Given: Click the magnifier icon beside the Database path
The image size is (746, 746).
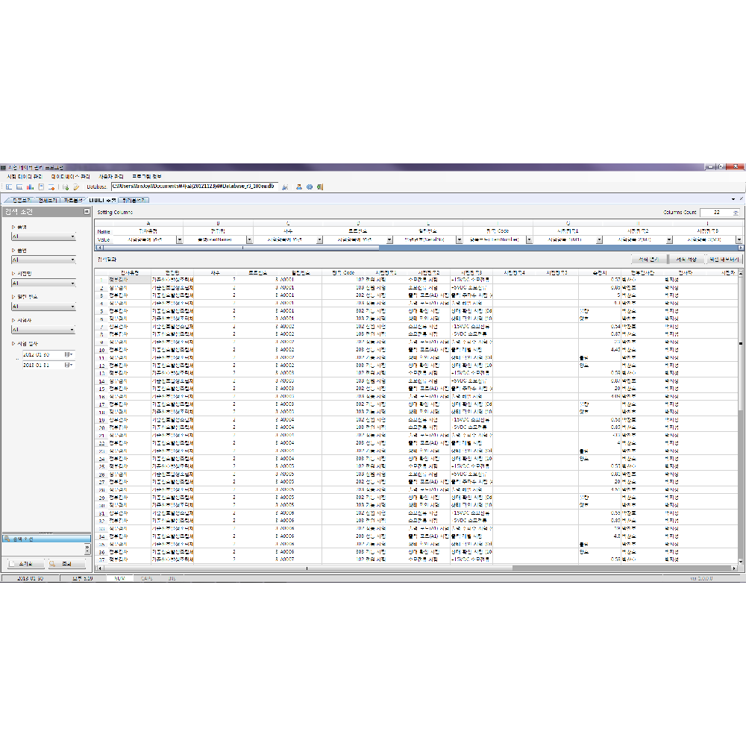Looking at the screenshot, I should 285,186.
